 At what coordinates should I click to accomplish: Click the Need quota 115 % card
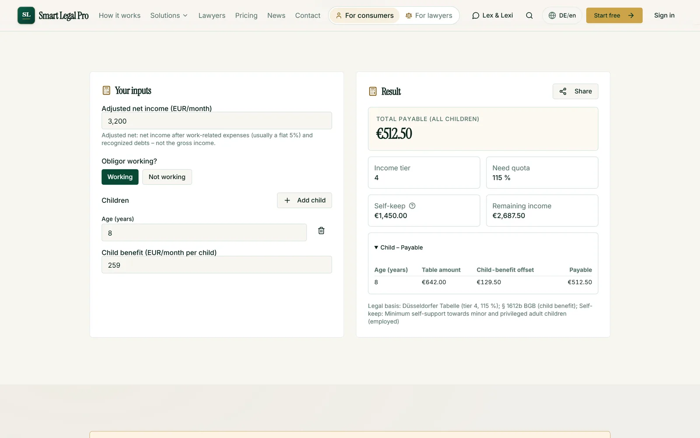tap(542, 173)
